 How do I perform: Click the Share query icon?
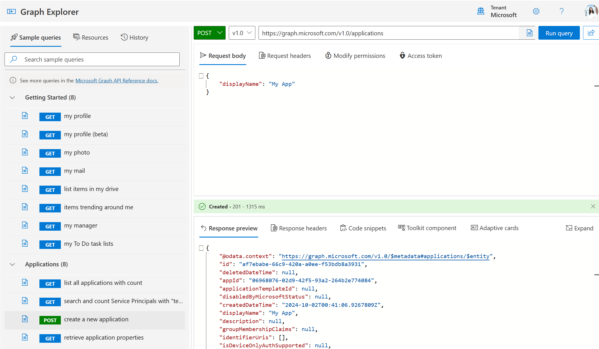(x=591, y=33)
